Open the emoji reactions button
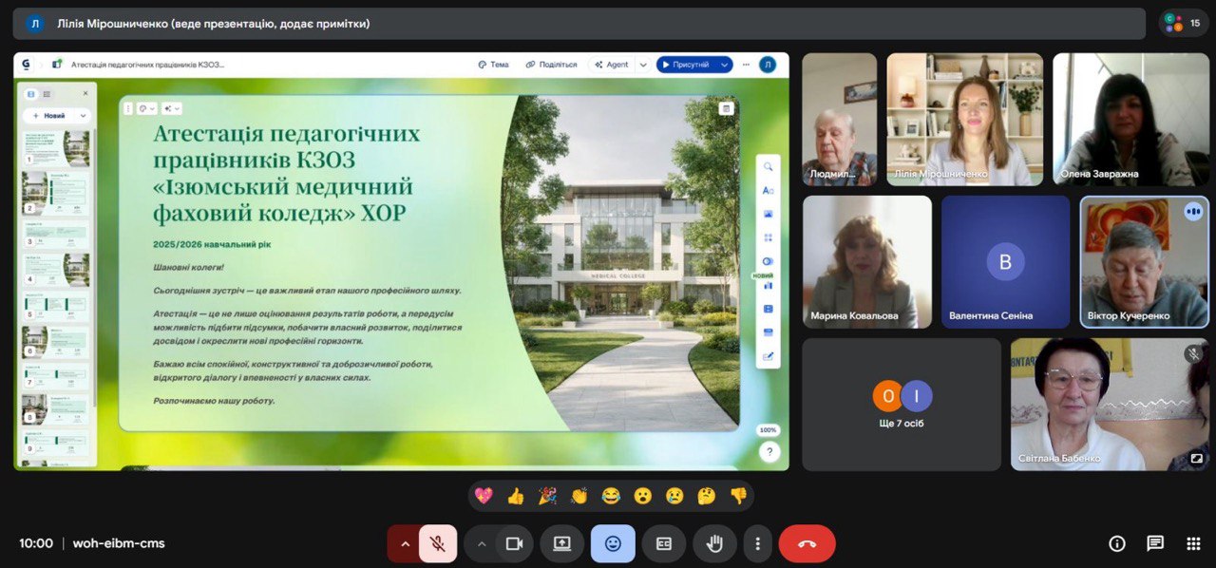 coord(613,543)
